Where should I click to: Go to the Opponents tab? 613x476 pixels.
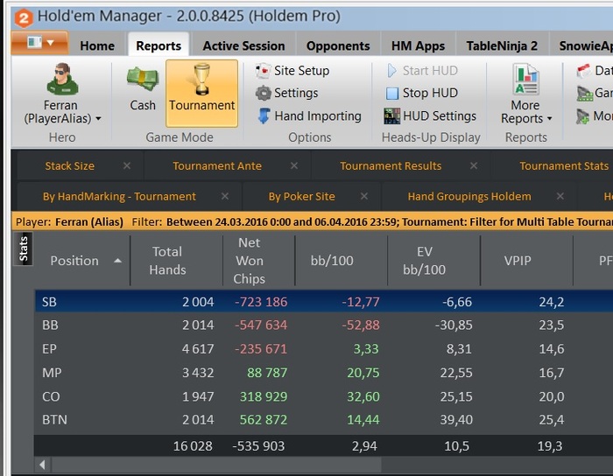[338, 46]
